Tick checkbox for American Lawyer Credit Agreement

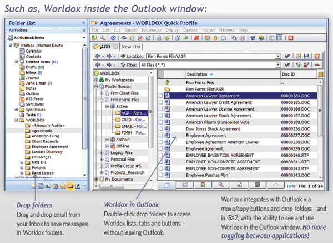tap(161, 102)
